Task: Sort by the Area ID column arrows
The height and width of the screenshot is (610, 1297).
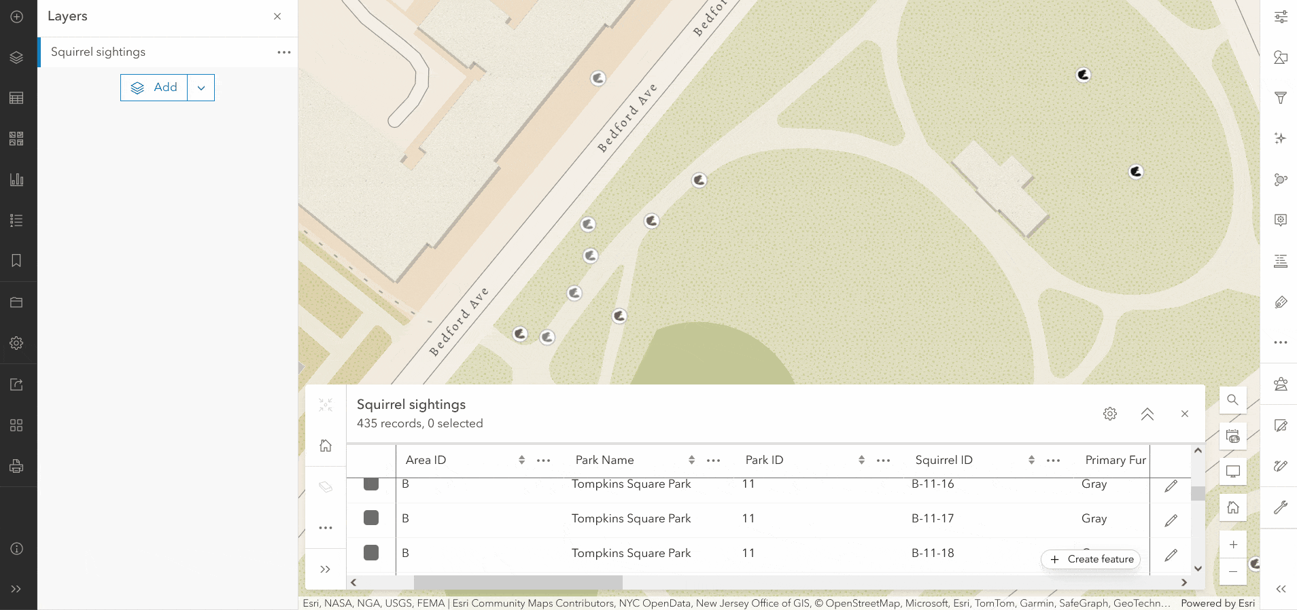Action: (521, 460)
